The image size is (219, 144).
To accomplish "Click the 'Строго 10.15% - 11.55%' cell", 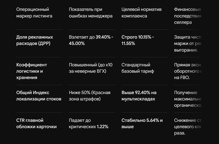I will point(138,40).
